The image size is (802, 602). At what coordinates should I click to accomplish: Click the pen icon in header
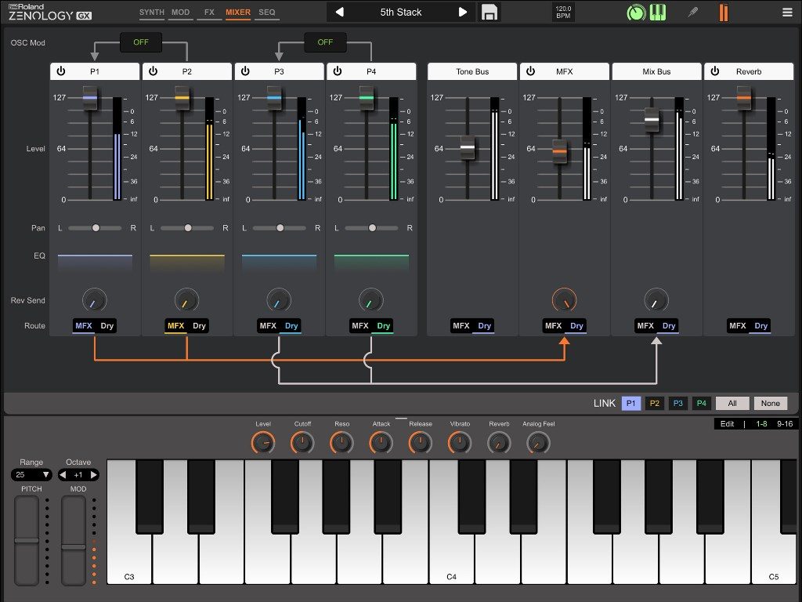[x=692, y=12]
